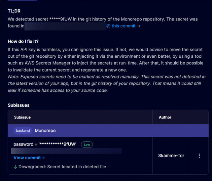Click the masked password '9fUW' line

45,144
